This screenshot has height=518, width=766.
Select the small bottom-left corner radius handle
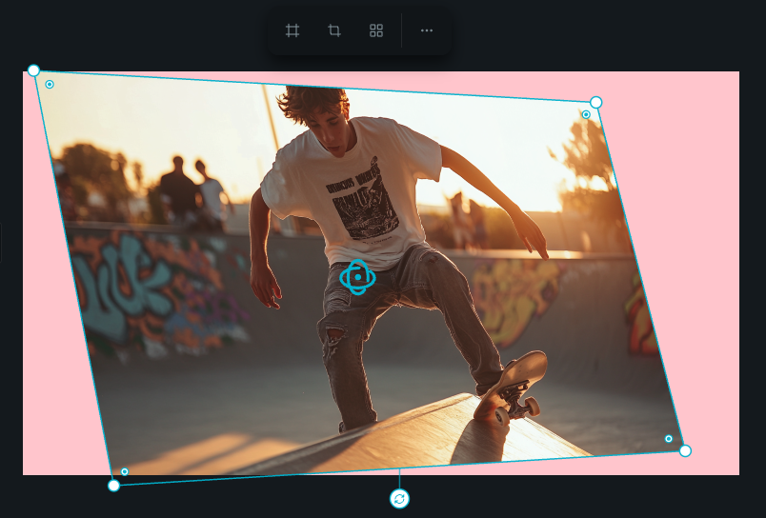tap(125, 471)
